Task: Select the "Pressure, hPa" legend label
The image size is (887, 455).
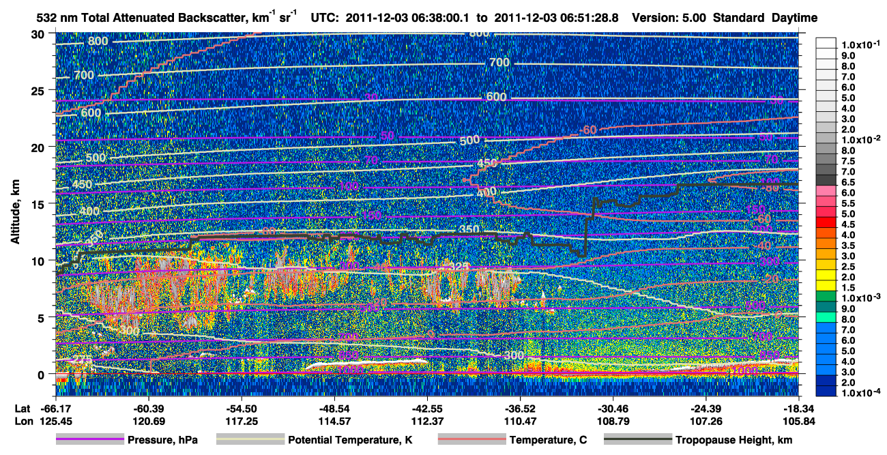Action: coord(162,441)
